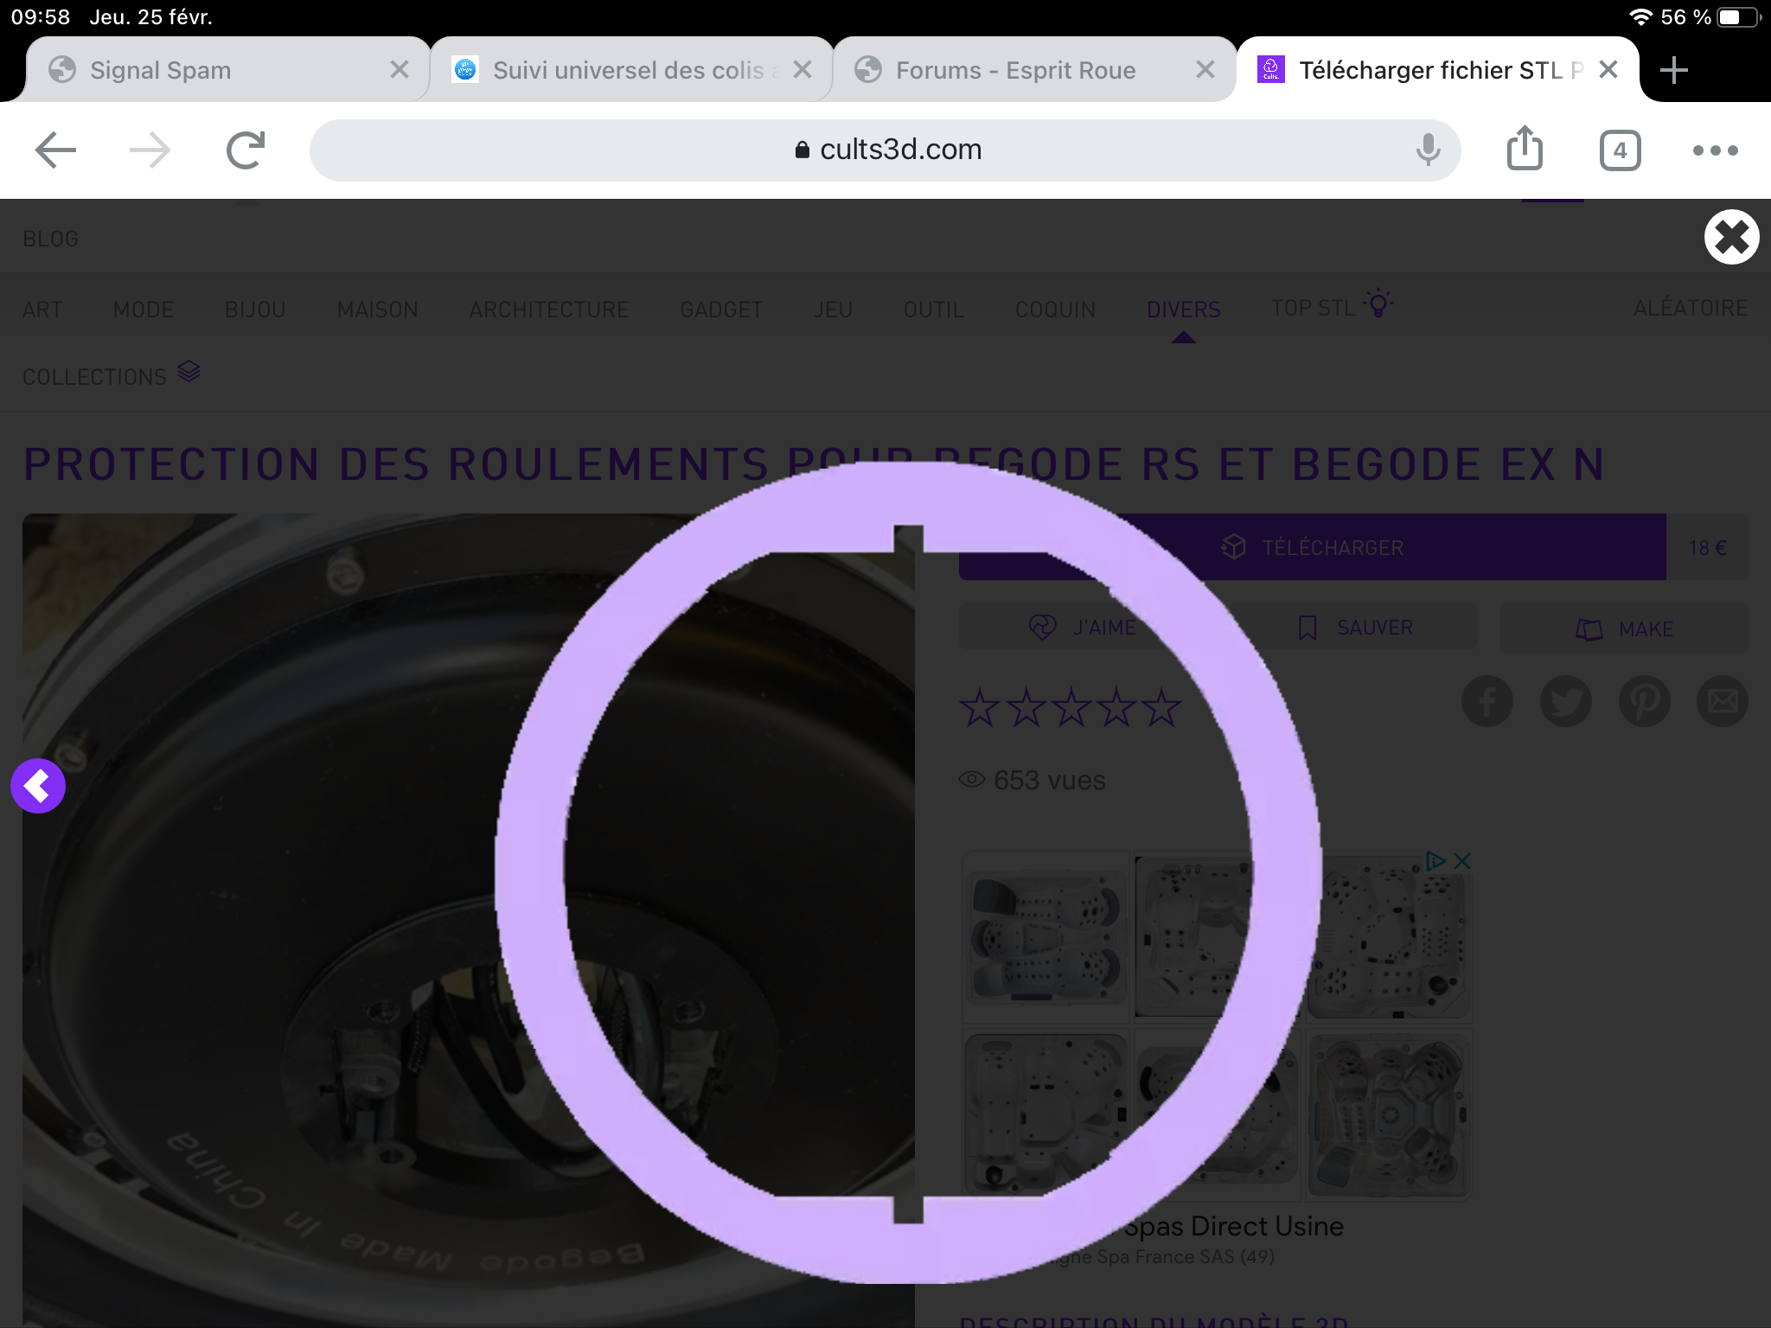Open the bottom-right spa ad thumbnail
Screen dimensions: 1771x1328
click(x=1389, y=1115)
